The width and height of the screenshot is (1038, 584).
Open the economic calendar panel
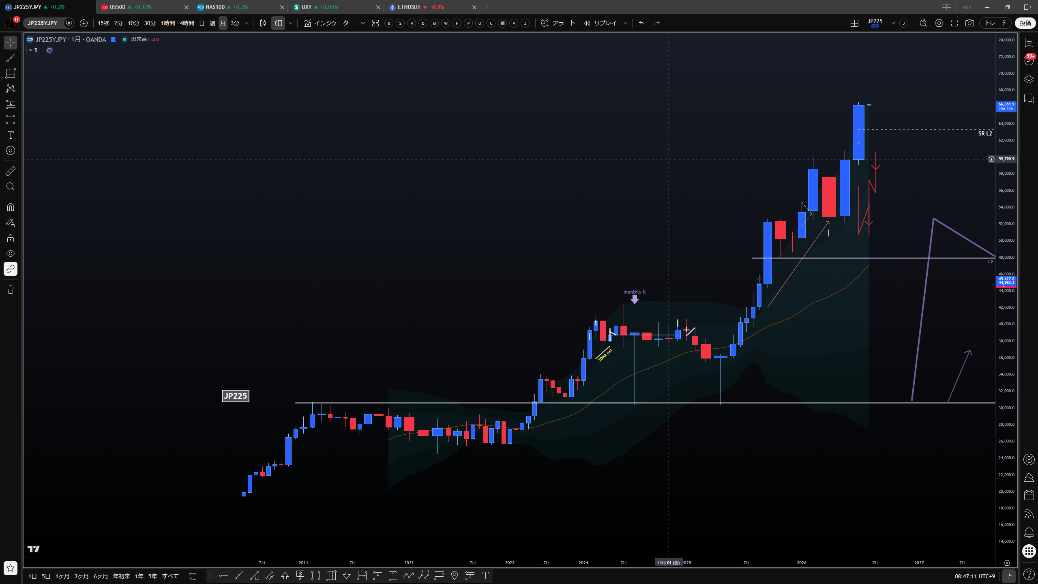coord(1029,495)
